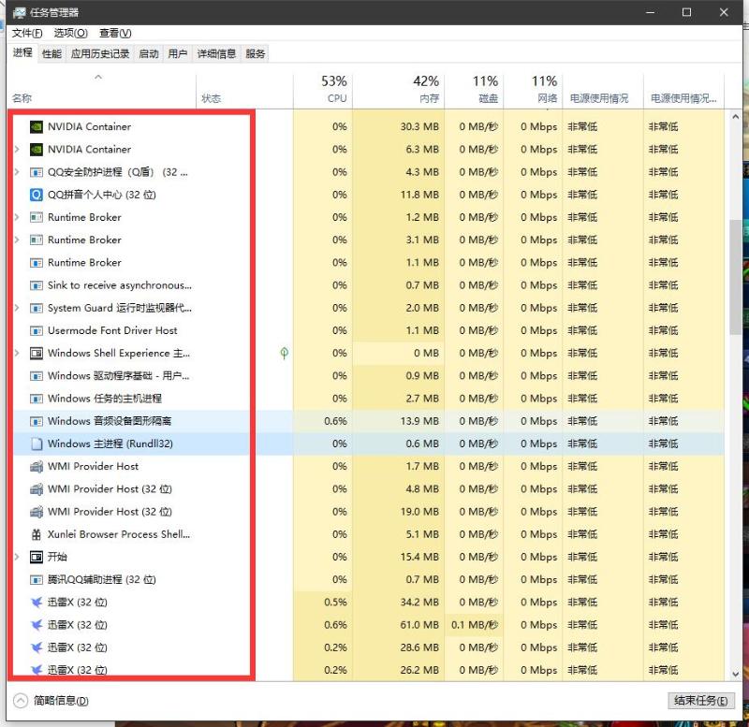
Task: Select the 腾讯QQ辅助进程 (32 位) row name
Action: 102,579
